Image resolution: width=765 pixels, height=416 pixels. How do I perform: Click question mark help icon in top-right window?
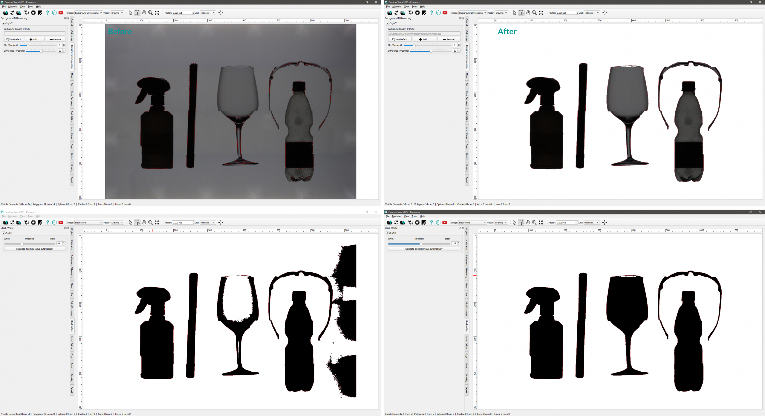pyautogui.click(x=432, y=13)
